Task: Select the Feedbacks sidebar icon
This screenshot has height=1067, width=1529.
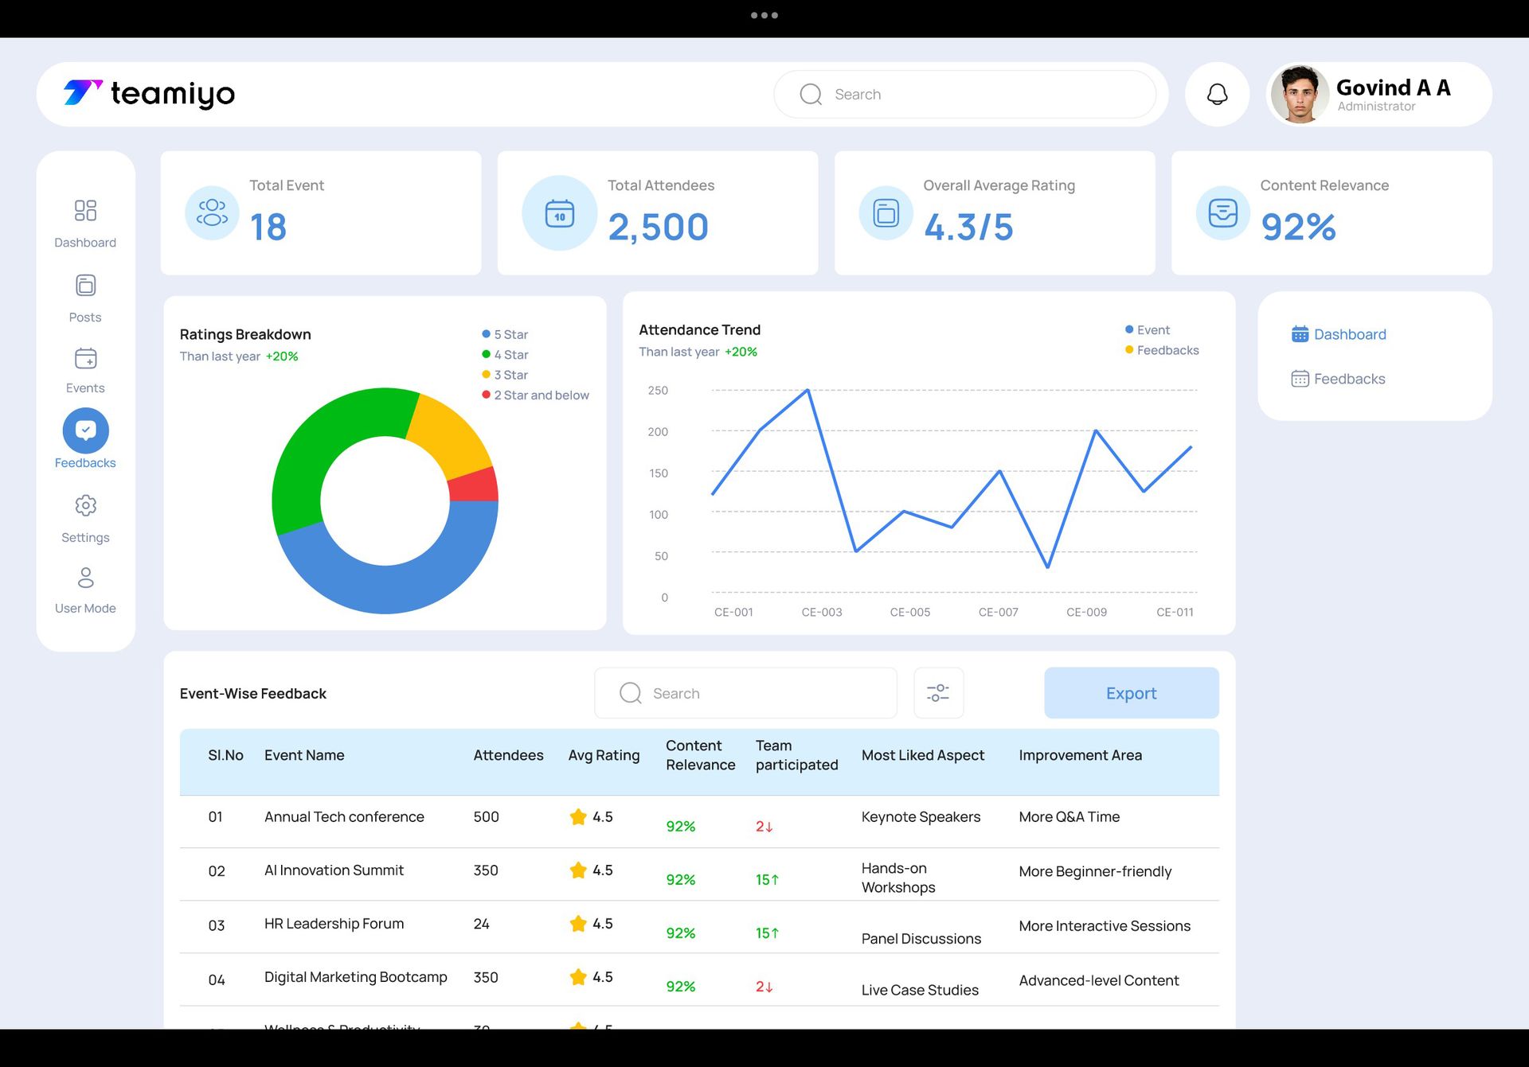Action: [85, 430]
